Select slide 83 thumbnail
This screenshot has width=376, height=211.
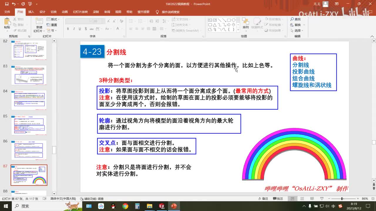pyautogui.click(x=29, y=75)
